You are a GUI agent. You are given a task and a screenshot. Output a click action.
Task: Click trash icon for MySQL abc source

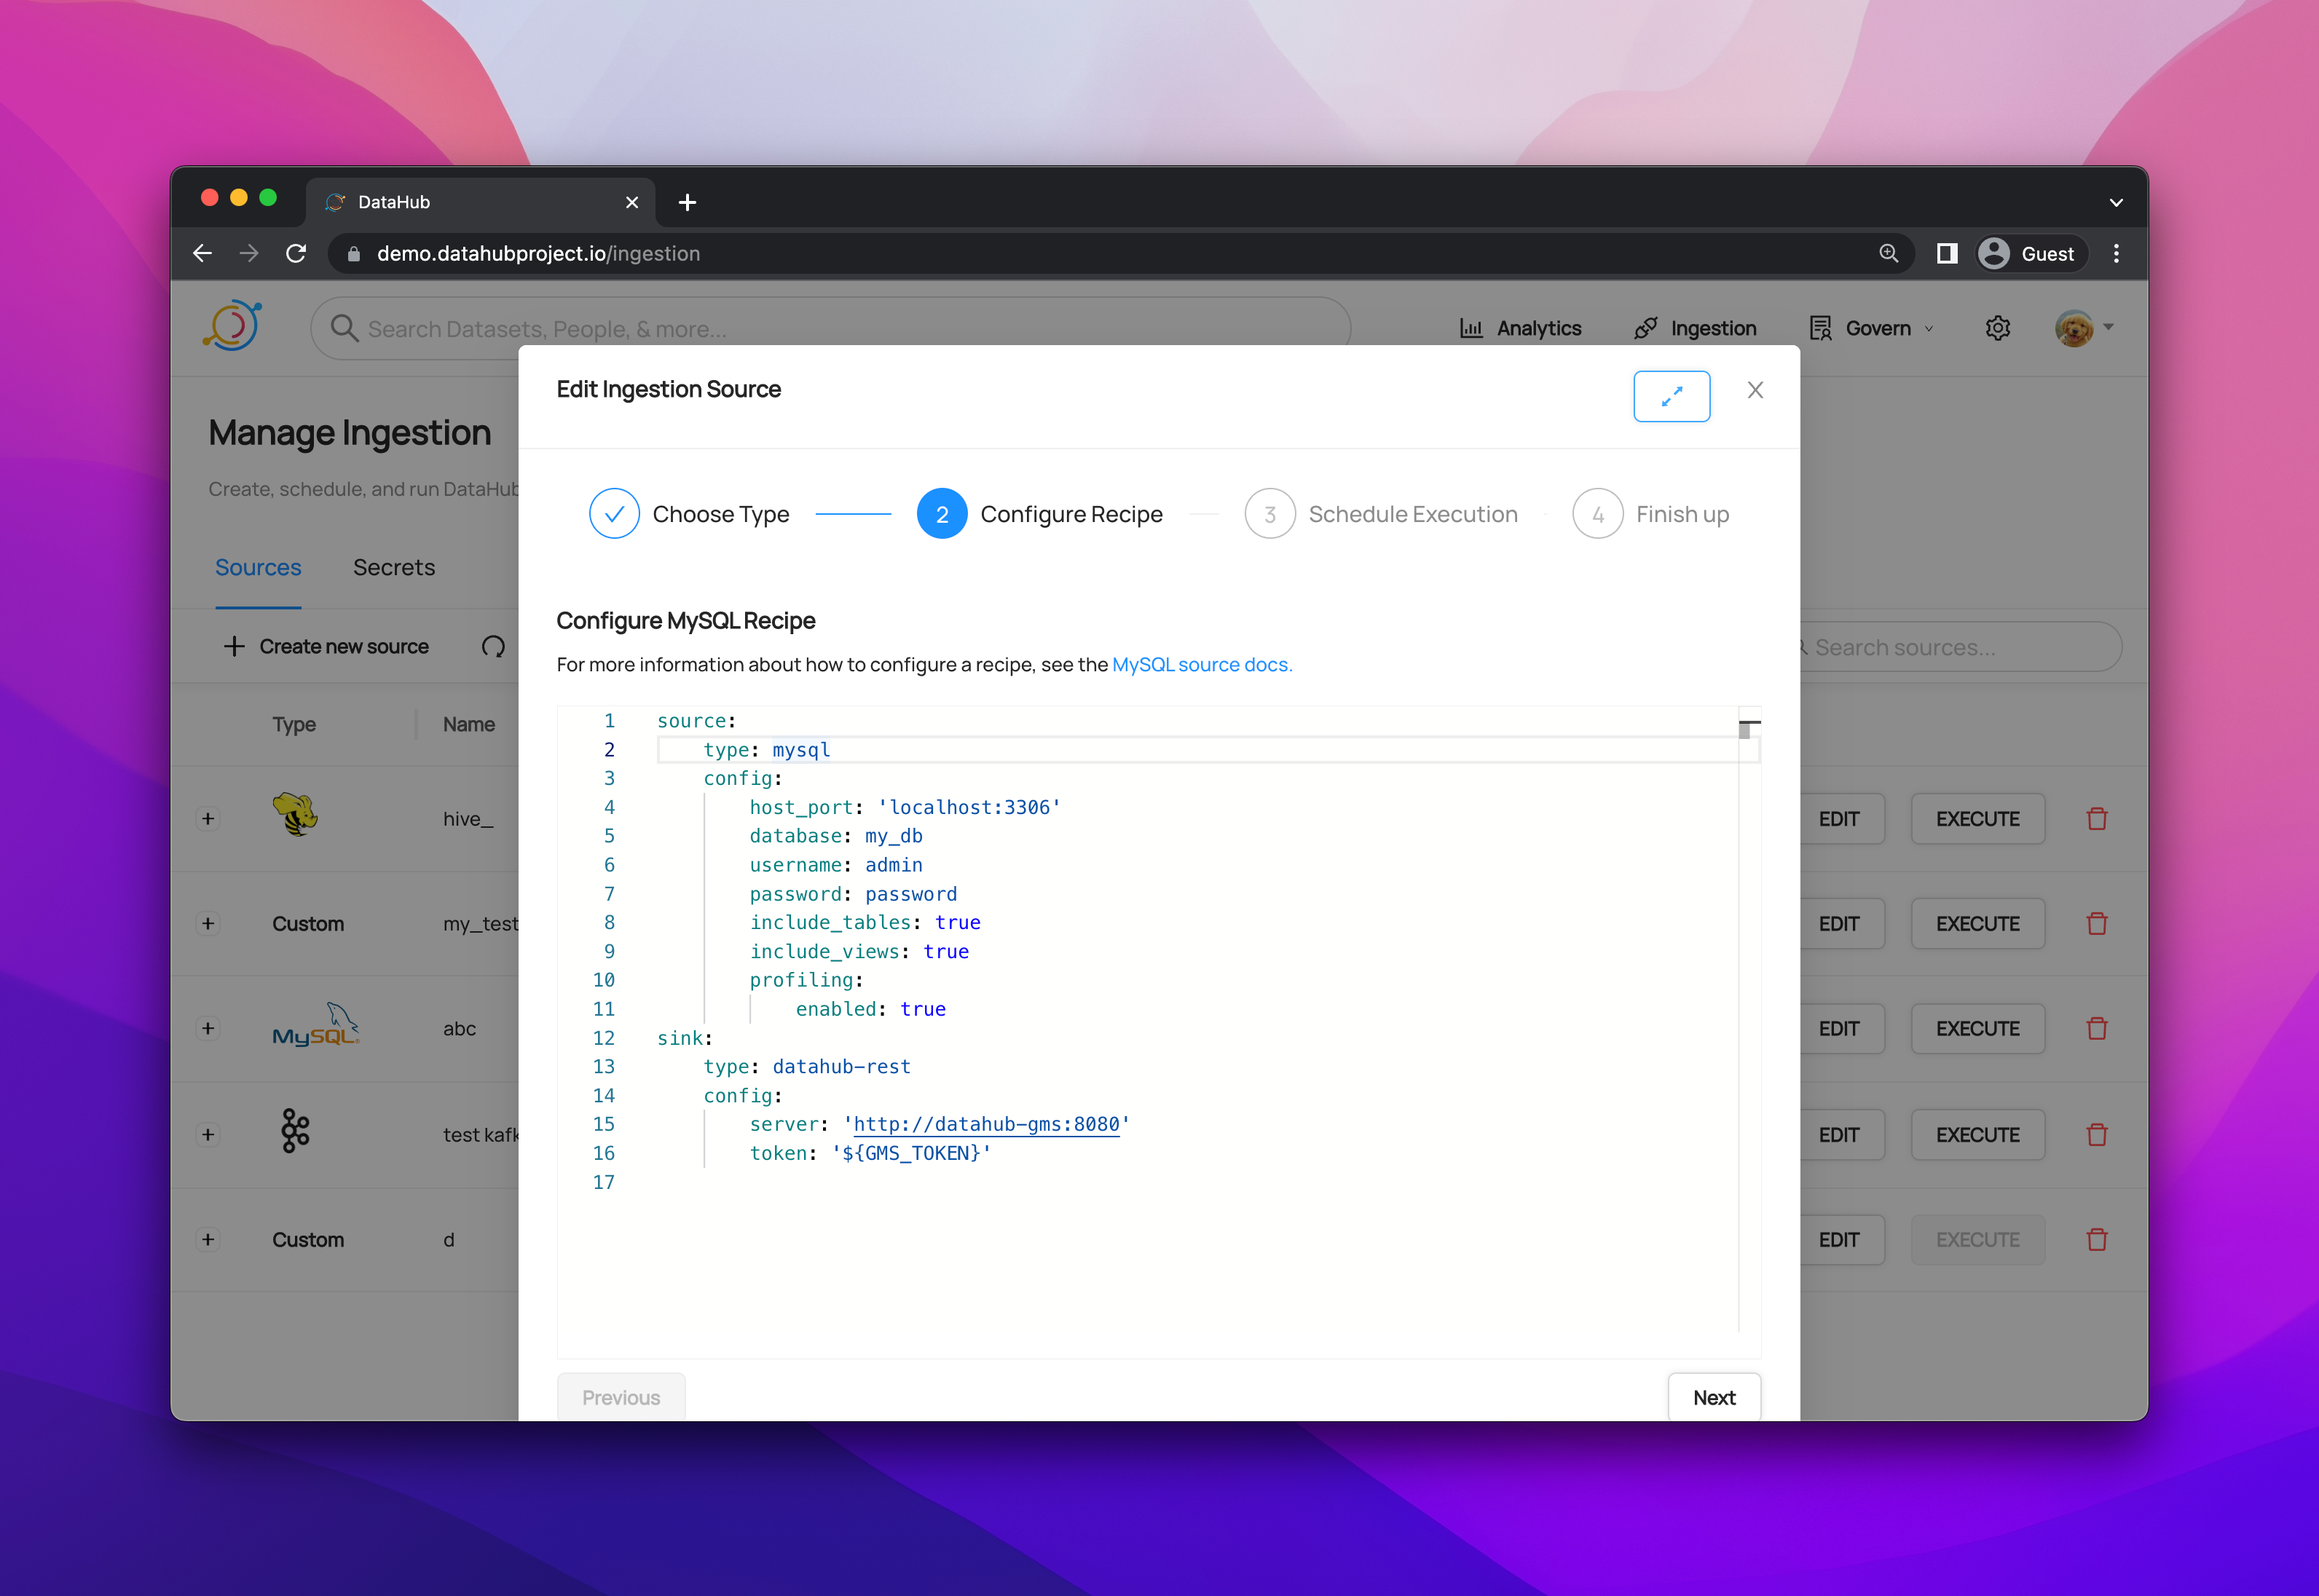click(x=2097, y=1029)
